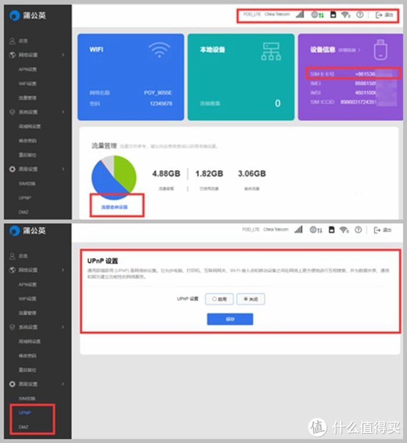Image resolution: width=407 pixels, height=443 pixels.
Task: Click gear advanced settings icon in dashboard sidebar
Action: (x=12, y=169)
